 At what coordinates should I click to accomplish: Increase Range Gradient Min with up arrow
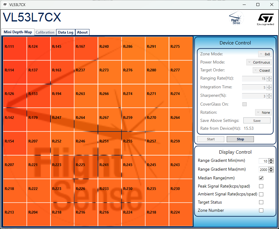click(x=271, y=160)
